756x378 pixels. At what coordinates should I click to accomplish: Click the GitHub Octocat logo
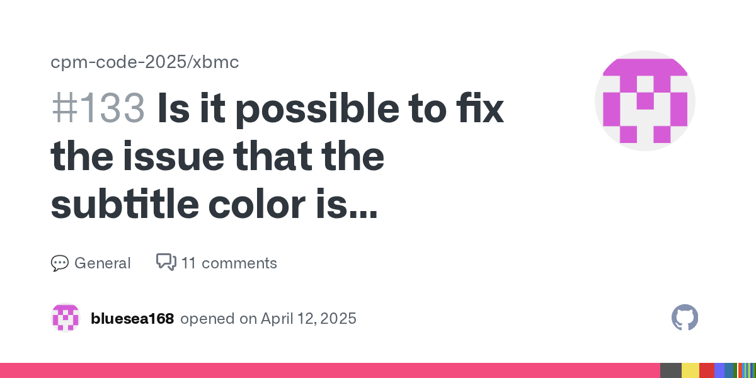685,318
